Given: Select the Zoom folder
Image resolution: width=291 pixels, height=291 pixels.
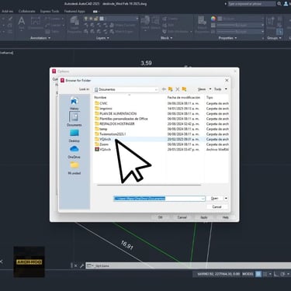Looking at the screenshot, I should click(x=102, y=144).
